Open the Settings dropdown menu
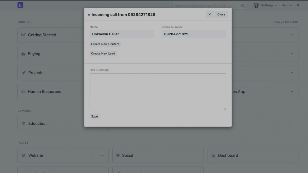 click(269, 5)
